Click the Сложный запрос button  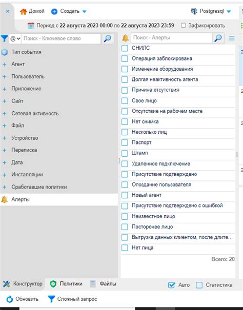pos(73,299)
